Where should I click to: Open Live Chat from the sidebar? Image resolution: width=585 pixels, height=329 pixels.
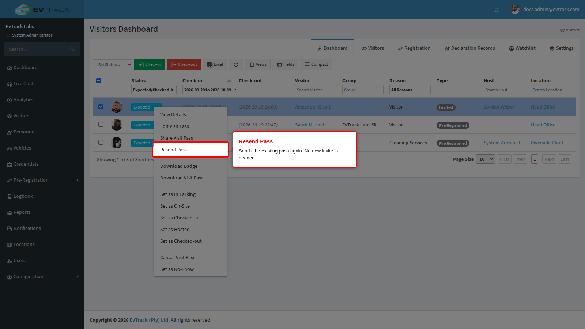pyautogui.click(x=23, y=84)
